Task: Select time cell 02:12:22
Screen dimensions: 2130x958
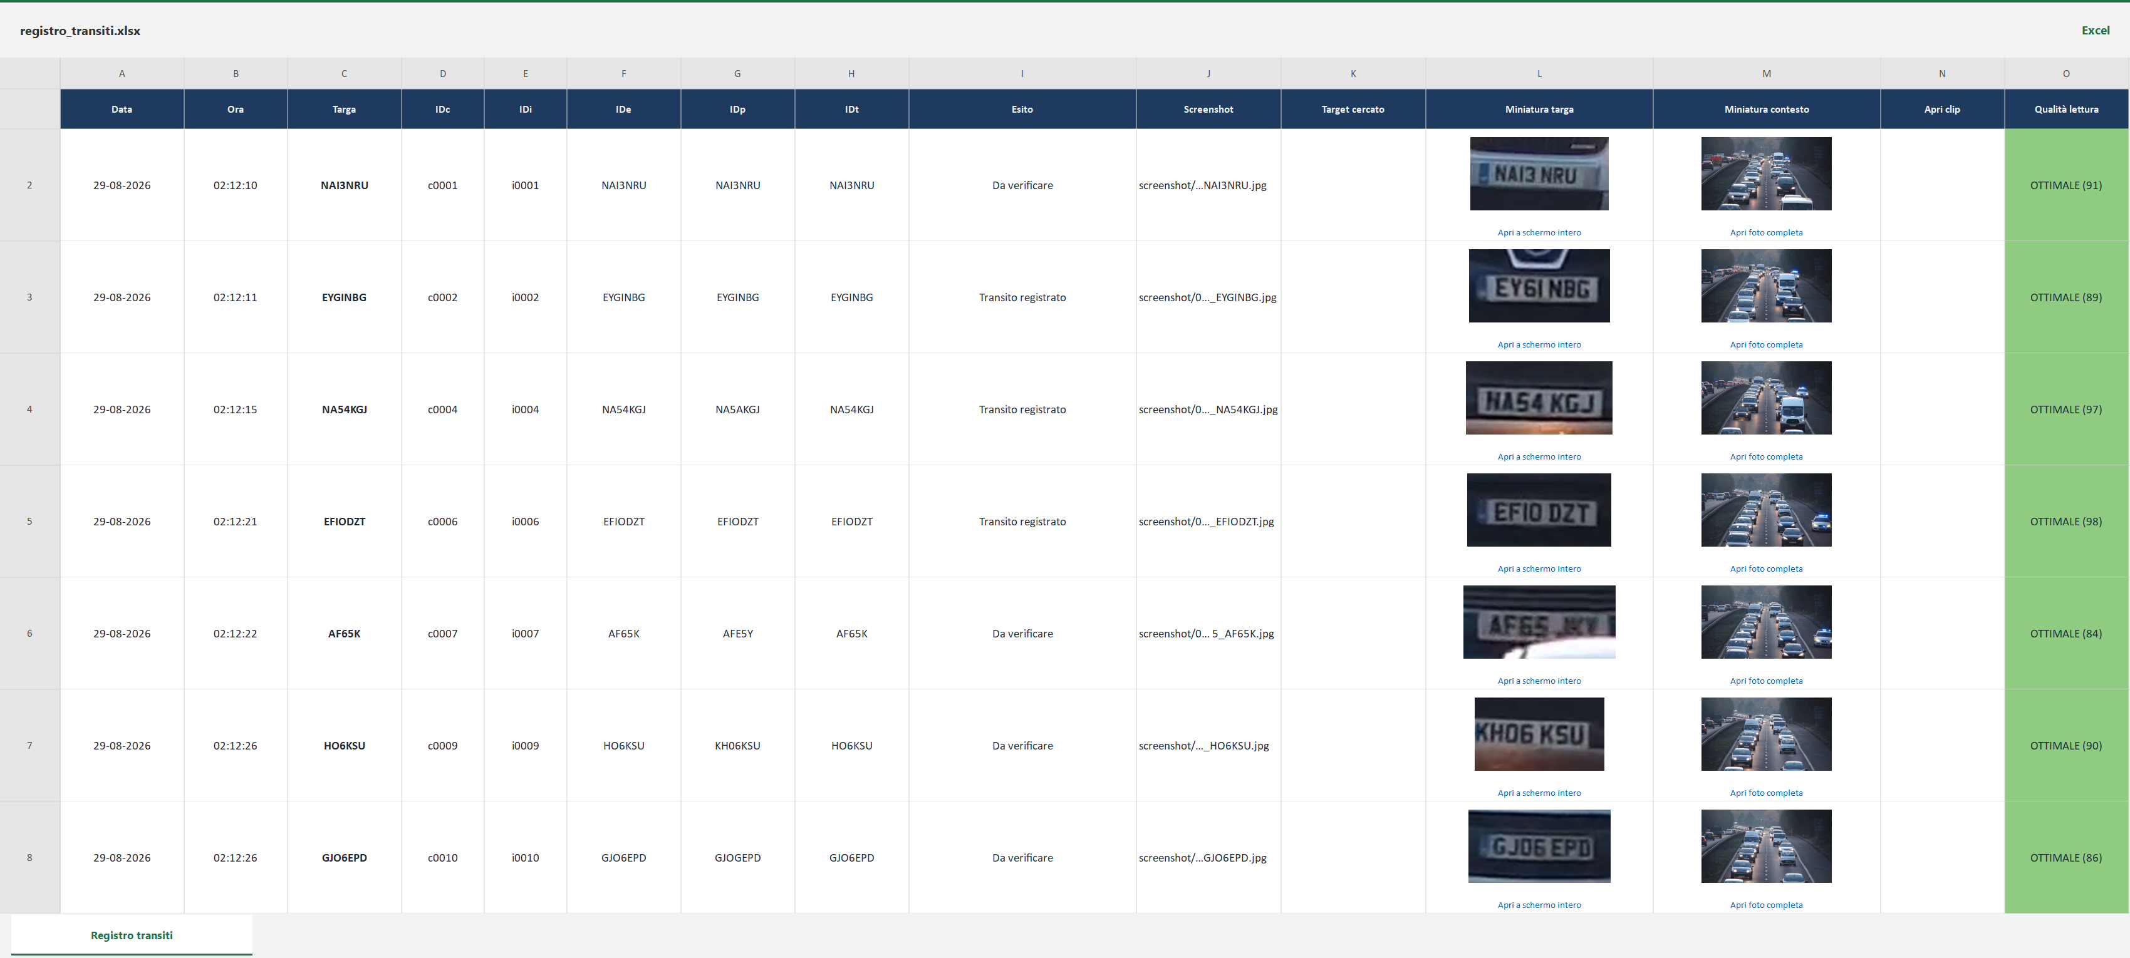Action: click(236, 634)
